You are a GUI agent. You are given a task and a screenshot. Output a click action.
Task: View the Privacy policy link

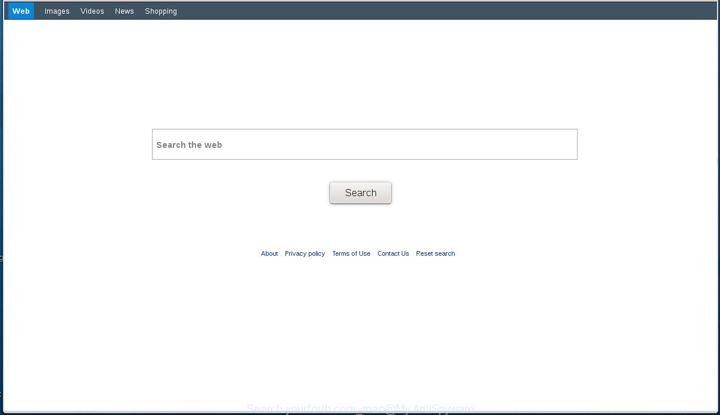(x=305, y=253)
